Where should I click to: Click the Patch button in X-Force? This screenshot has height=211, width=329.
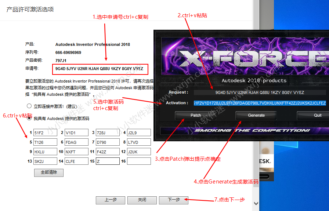195,115
